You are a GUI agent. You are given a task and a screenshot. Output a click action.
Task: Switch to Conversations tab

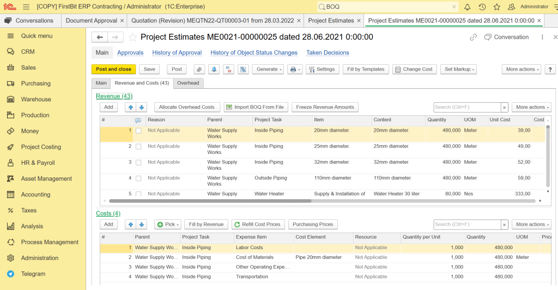(31, 21)
